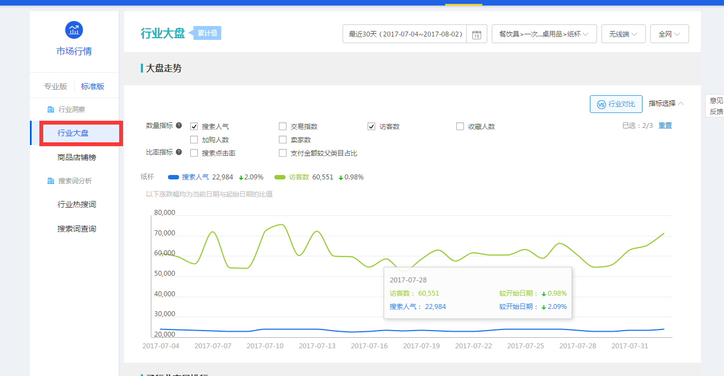Screen dimensions: 724x376
Task: Click the VS icon in 行业对比
Action: [601, 104]
